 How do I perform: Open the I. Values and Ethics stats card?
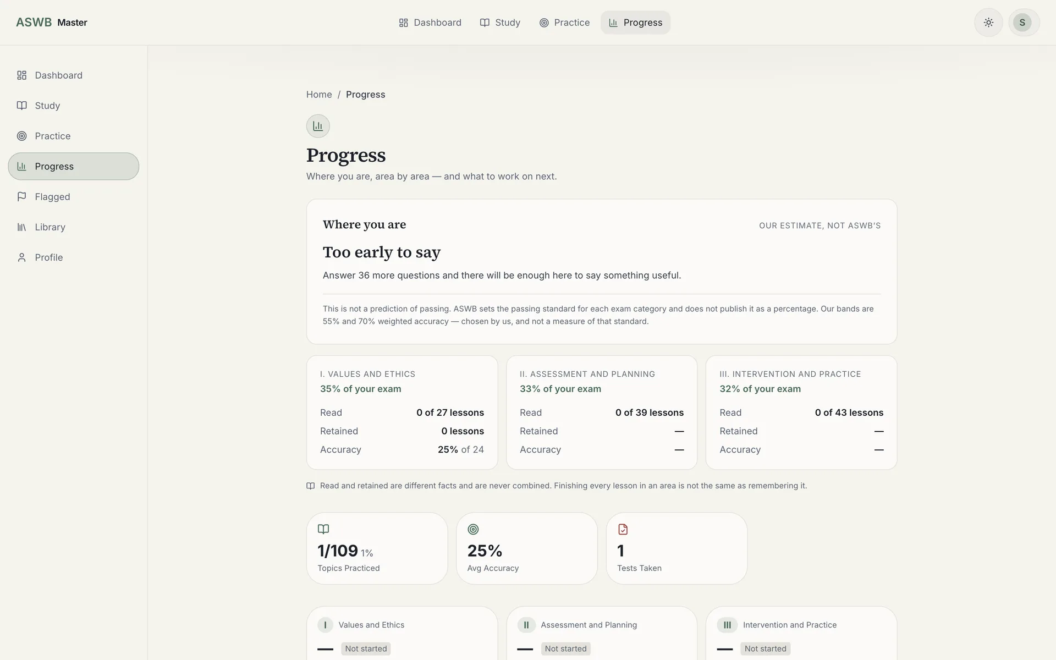pos(402,413)
